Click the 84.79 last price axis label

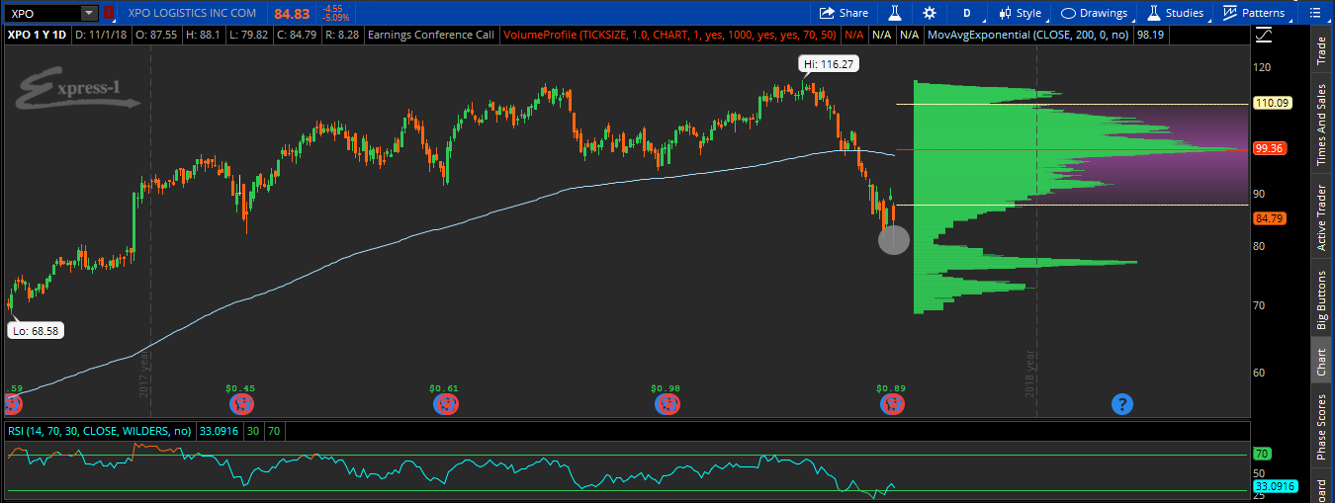[1268, 218]
